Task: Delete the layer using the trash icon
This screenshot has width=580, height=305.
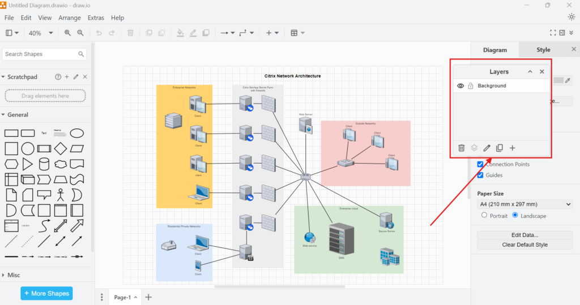Action: pos(462,148)
